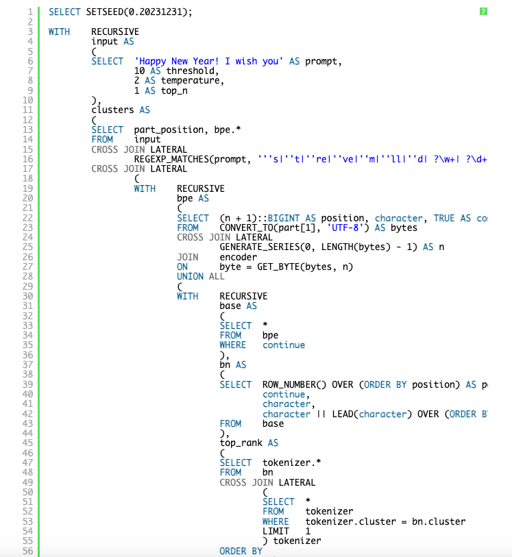Click the SETSEED(0.20231231) call on line 1
The image size is (512, 557).
tap(136, 12)
